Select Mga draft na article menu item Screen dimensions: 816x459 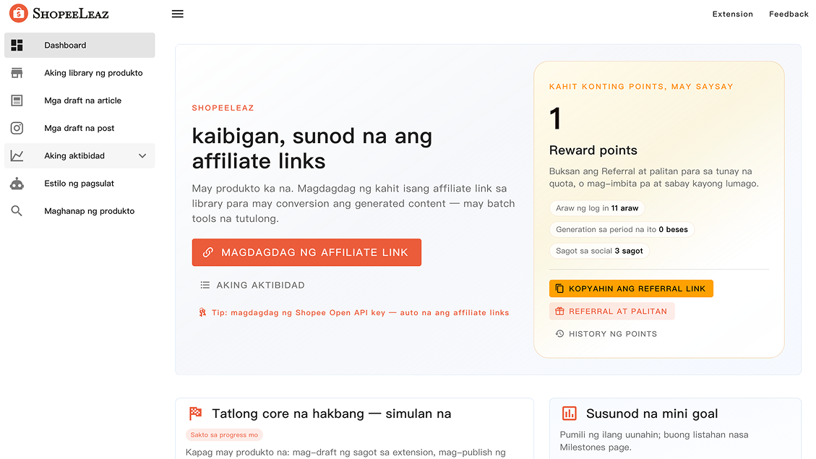(82, 100)
